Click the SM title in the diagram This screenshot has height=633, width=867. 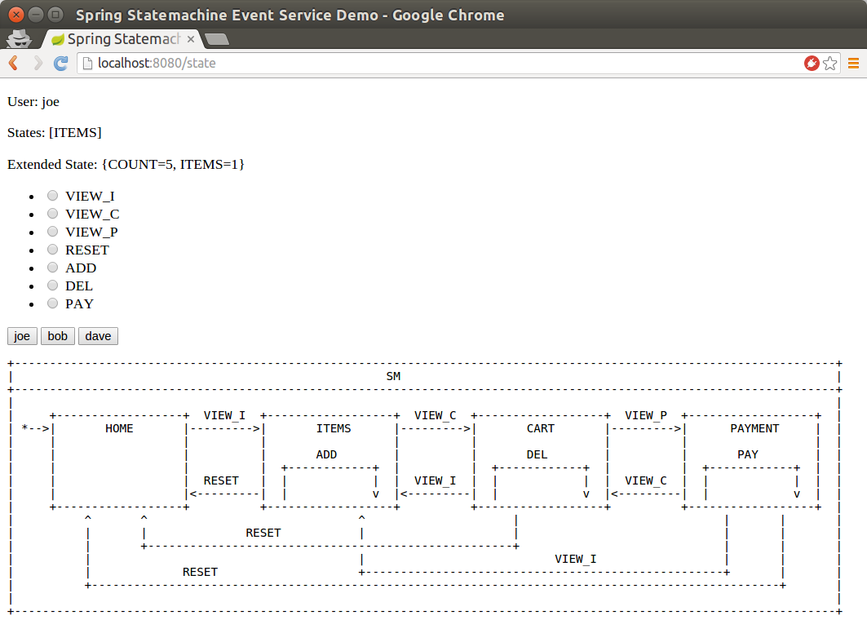pos(393,377)
